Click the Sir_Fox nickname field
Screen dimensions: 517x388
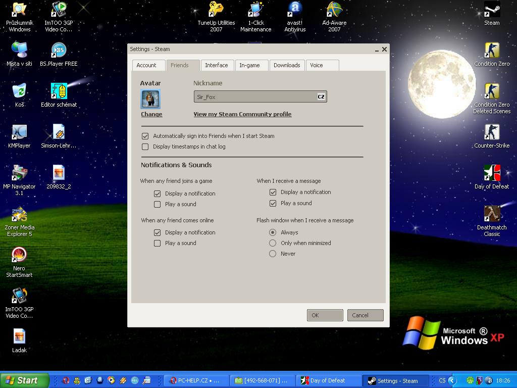point(260,96)
